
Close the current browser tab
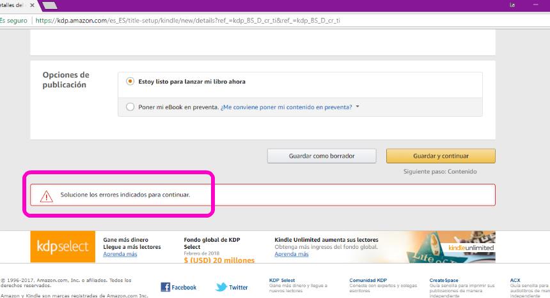34,6
